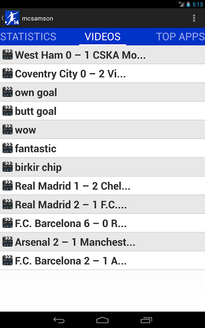Viewport: 205px width, 328px height.
Task: Open Real Madrid 1 – 2 Chelsea video
Action: point(103,186)
